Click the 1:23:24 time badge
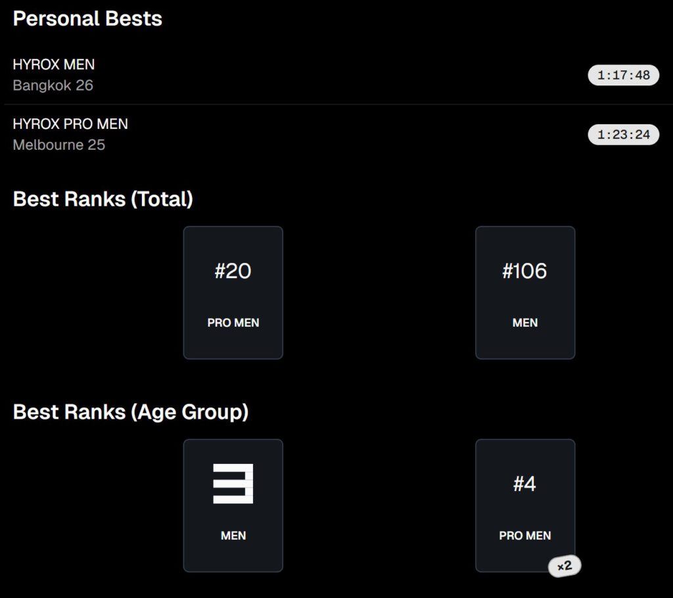 623,135
